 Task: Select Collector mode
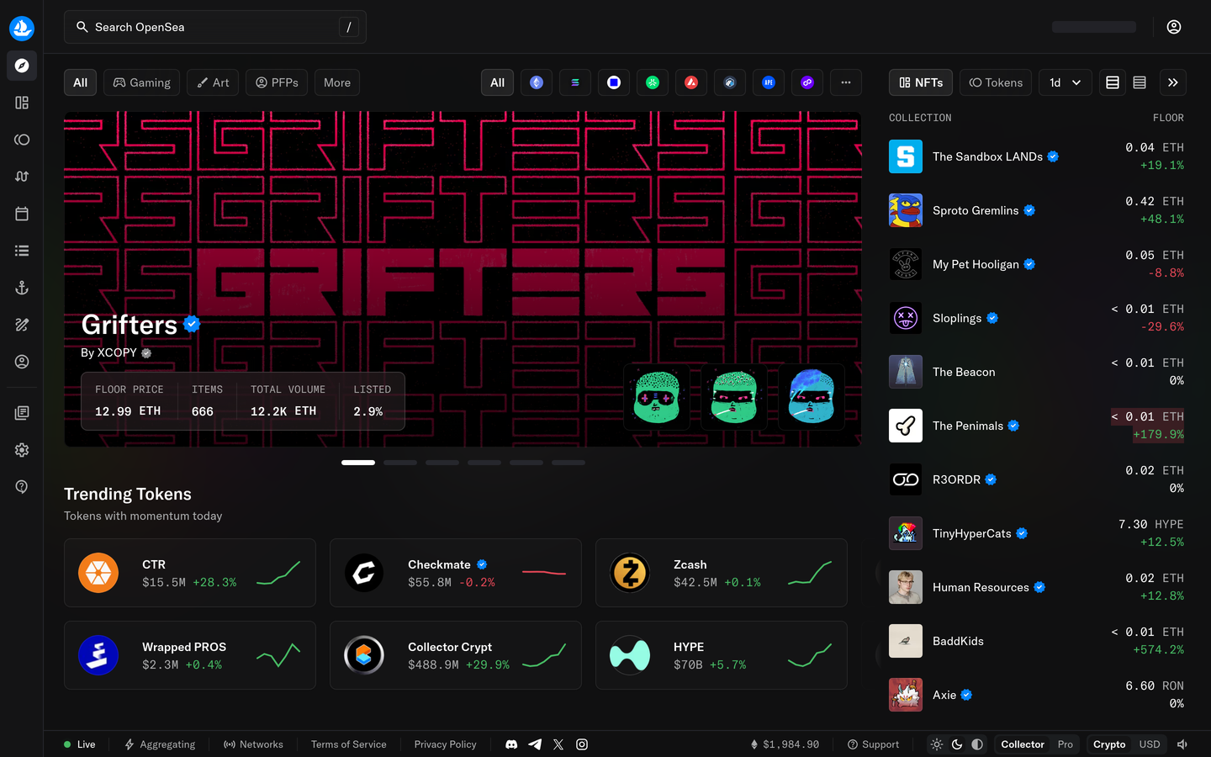tap(1023, 744)
